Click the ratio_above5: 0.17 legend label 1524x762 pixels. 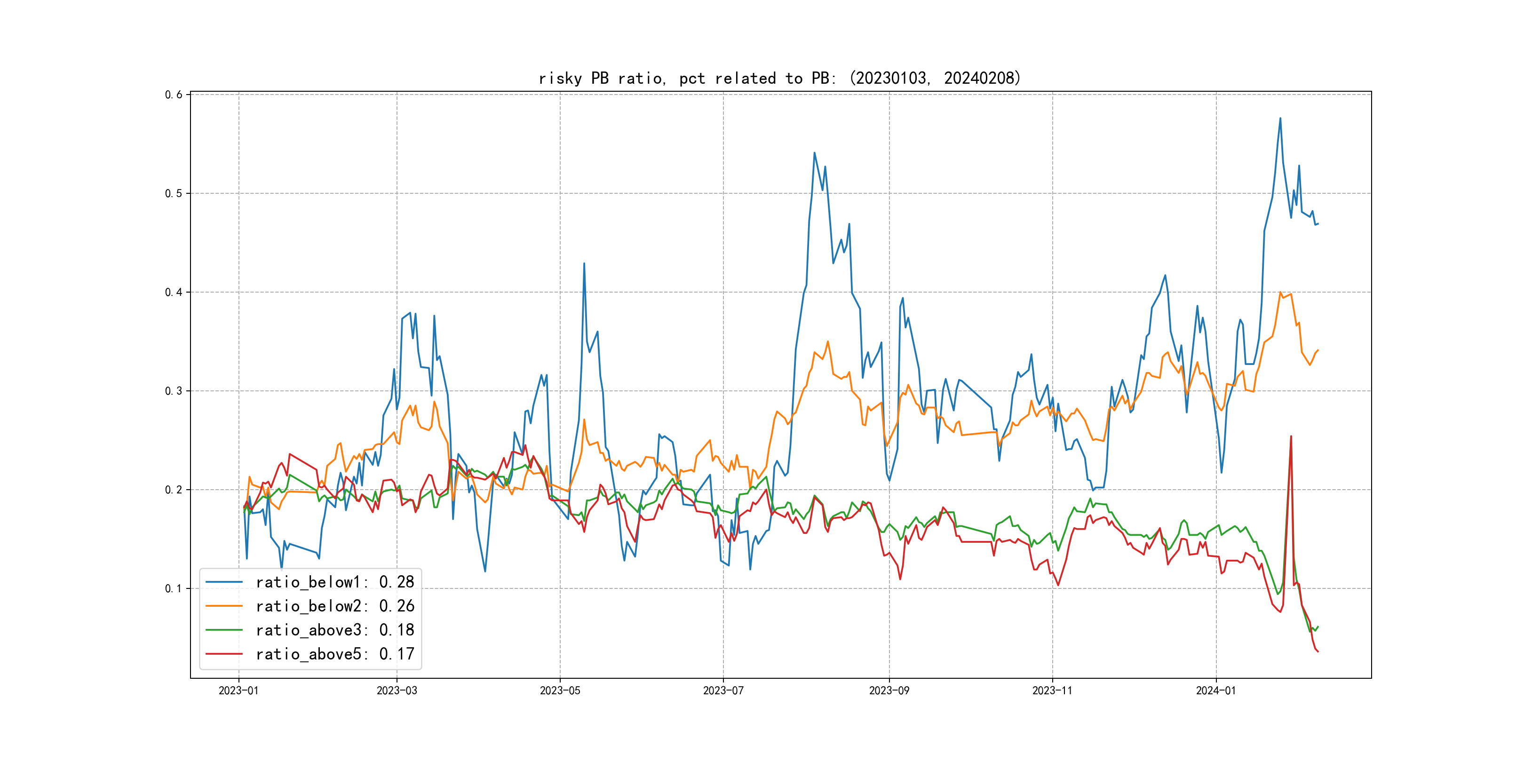[335, 654]
